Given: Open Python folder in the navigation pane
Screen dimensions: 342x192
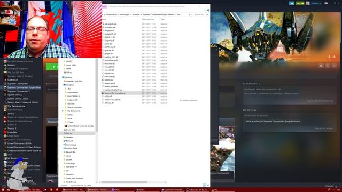Looking at the screenshot, I should 70,115.
